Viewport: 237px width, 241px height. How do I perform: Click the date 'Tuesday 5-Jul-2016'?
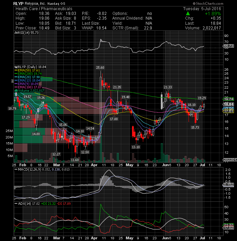pyautogui.click(x=202, y=9)
